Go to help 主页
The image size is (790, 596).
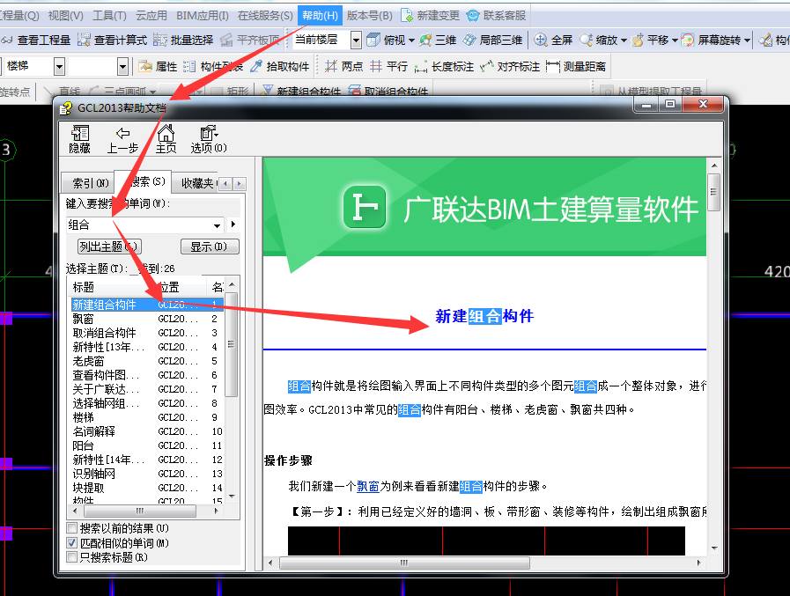[x=166, y=140]
